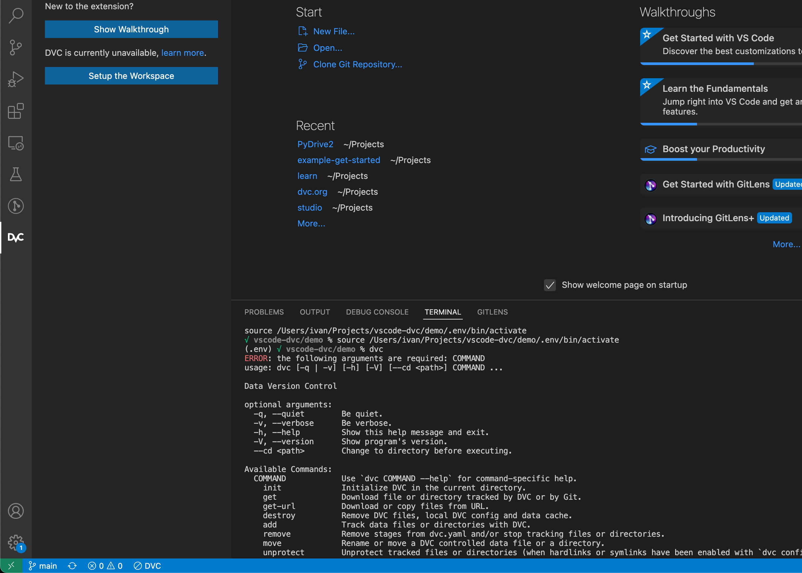Click the red ERROR text in terminal

coord(256,358)
